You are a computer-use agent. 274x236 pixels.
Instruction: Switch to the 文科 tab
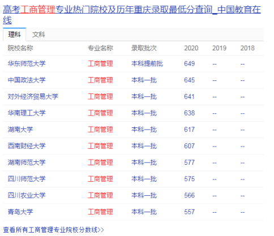click(38, 35)
